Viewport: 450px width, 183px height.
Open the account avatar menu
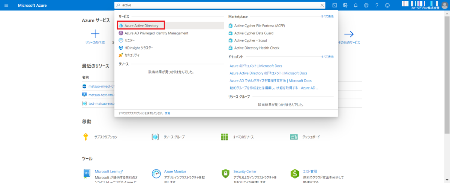point(445,5)
